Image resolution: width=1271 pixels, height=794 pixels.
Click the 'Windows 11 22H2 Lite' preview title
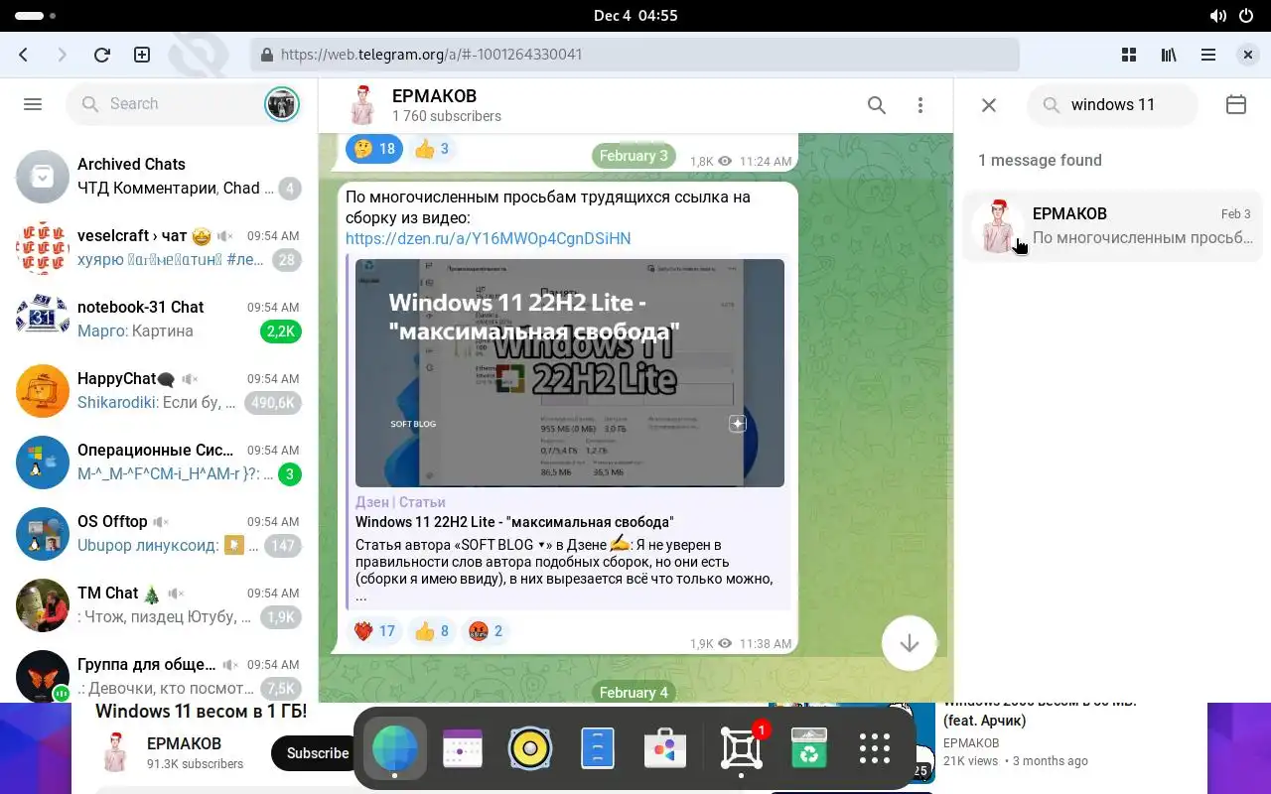[x=514, y=522]
